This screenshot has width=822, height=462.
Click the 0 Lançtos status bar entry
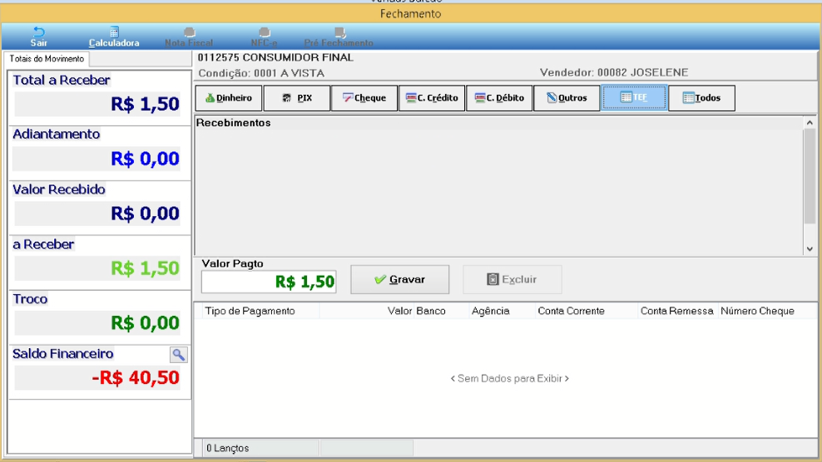tap(227, 449)
